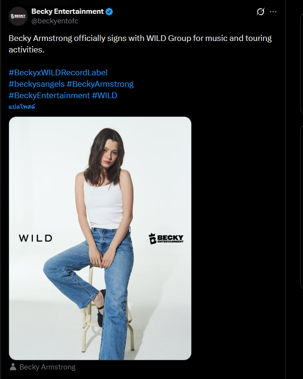Viewport: 303px width, 379px height.
Task: Visit the #BeckyEntertainment hashtag
Action: [x=49, y=95]
